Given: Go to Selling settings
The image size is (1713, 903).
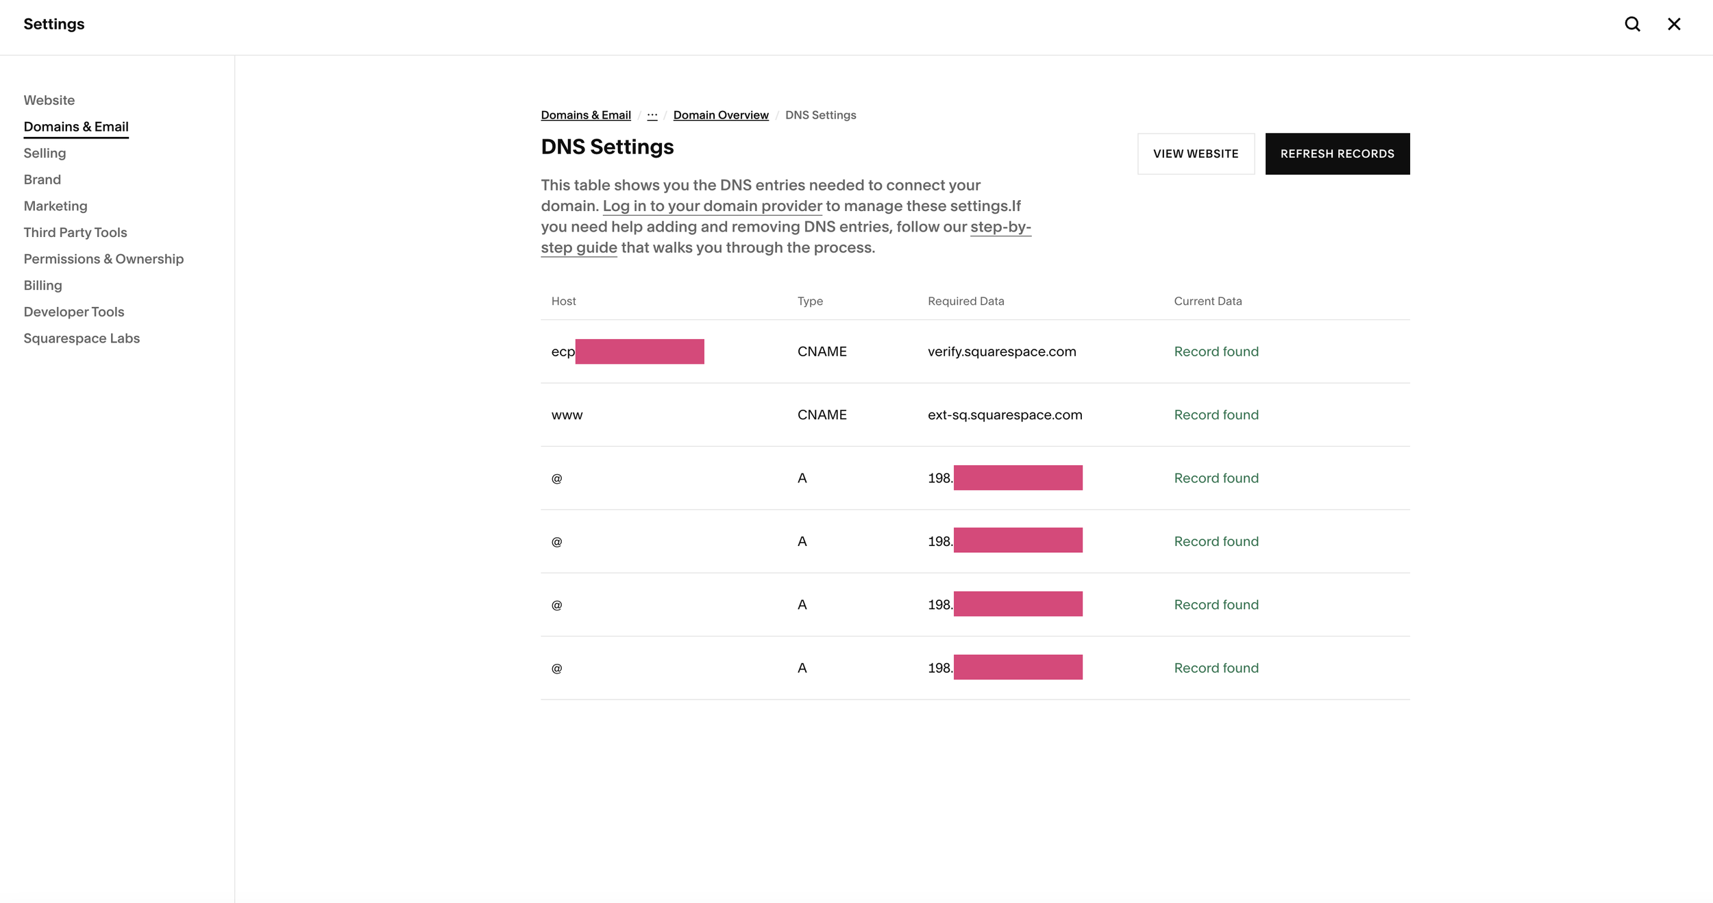Looking at the screenshot, I should pyautogui.click(x=45, y=153).
